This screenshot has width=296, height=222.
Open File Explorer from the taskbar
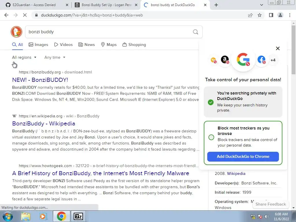click(26, 216)
